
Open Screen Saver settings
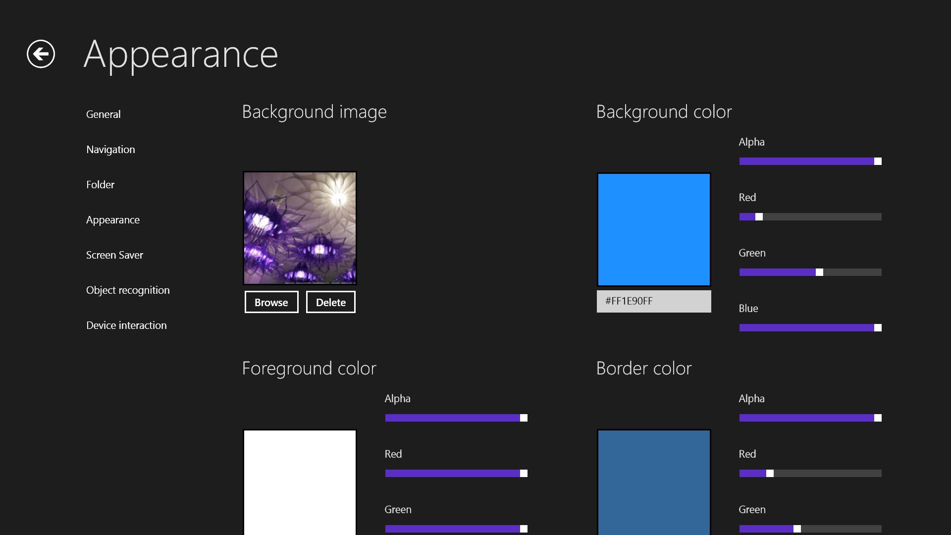[x=114, y=255]
